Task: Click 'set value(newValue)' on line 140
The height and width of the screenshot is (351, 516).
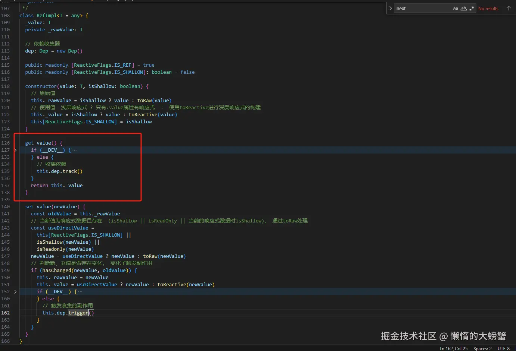Action: pos(52,207)
